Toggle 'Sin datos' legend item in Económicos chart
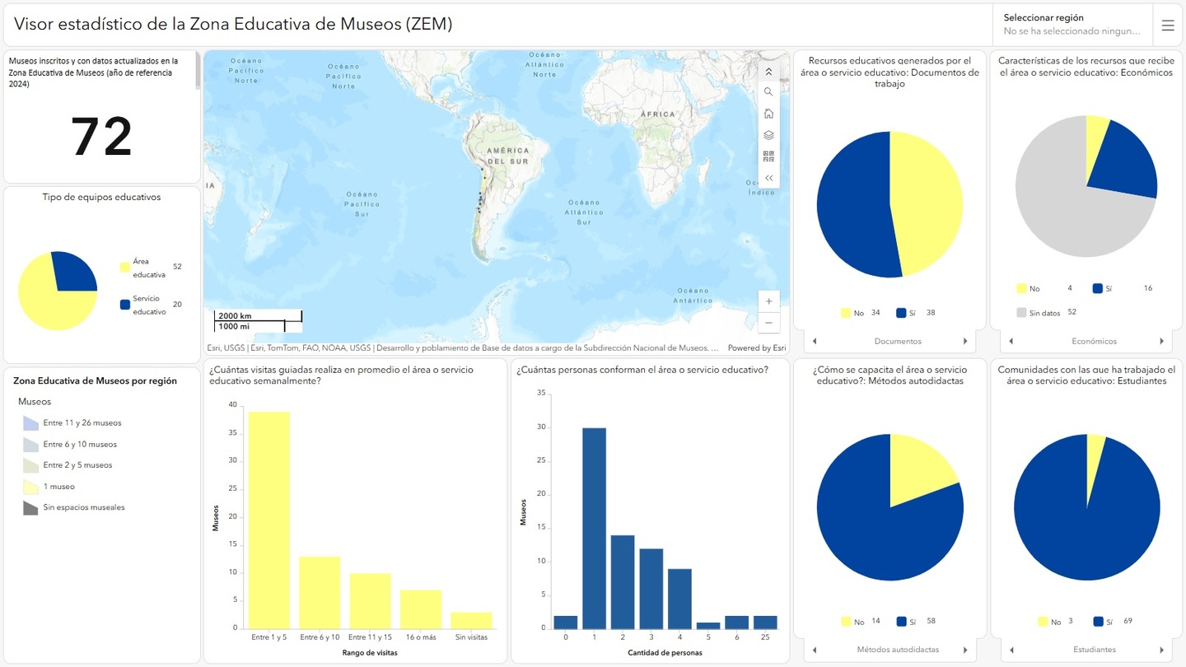This screenshot has width=1186, height=667. point(1021,313)
